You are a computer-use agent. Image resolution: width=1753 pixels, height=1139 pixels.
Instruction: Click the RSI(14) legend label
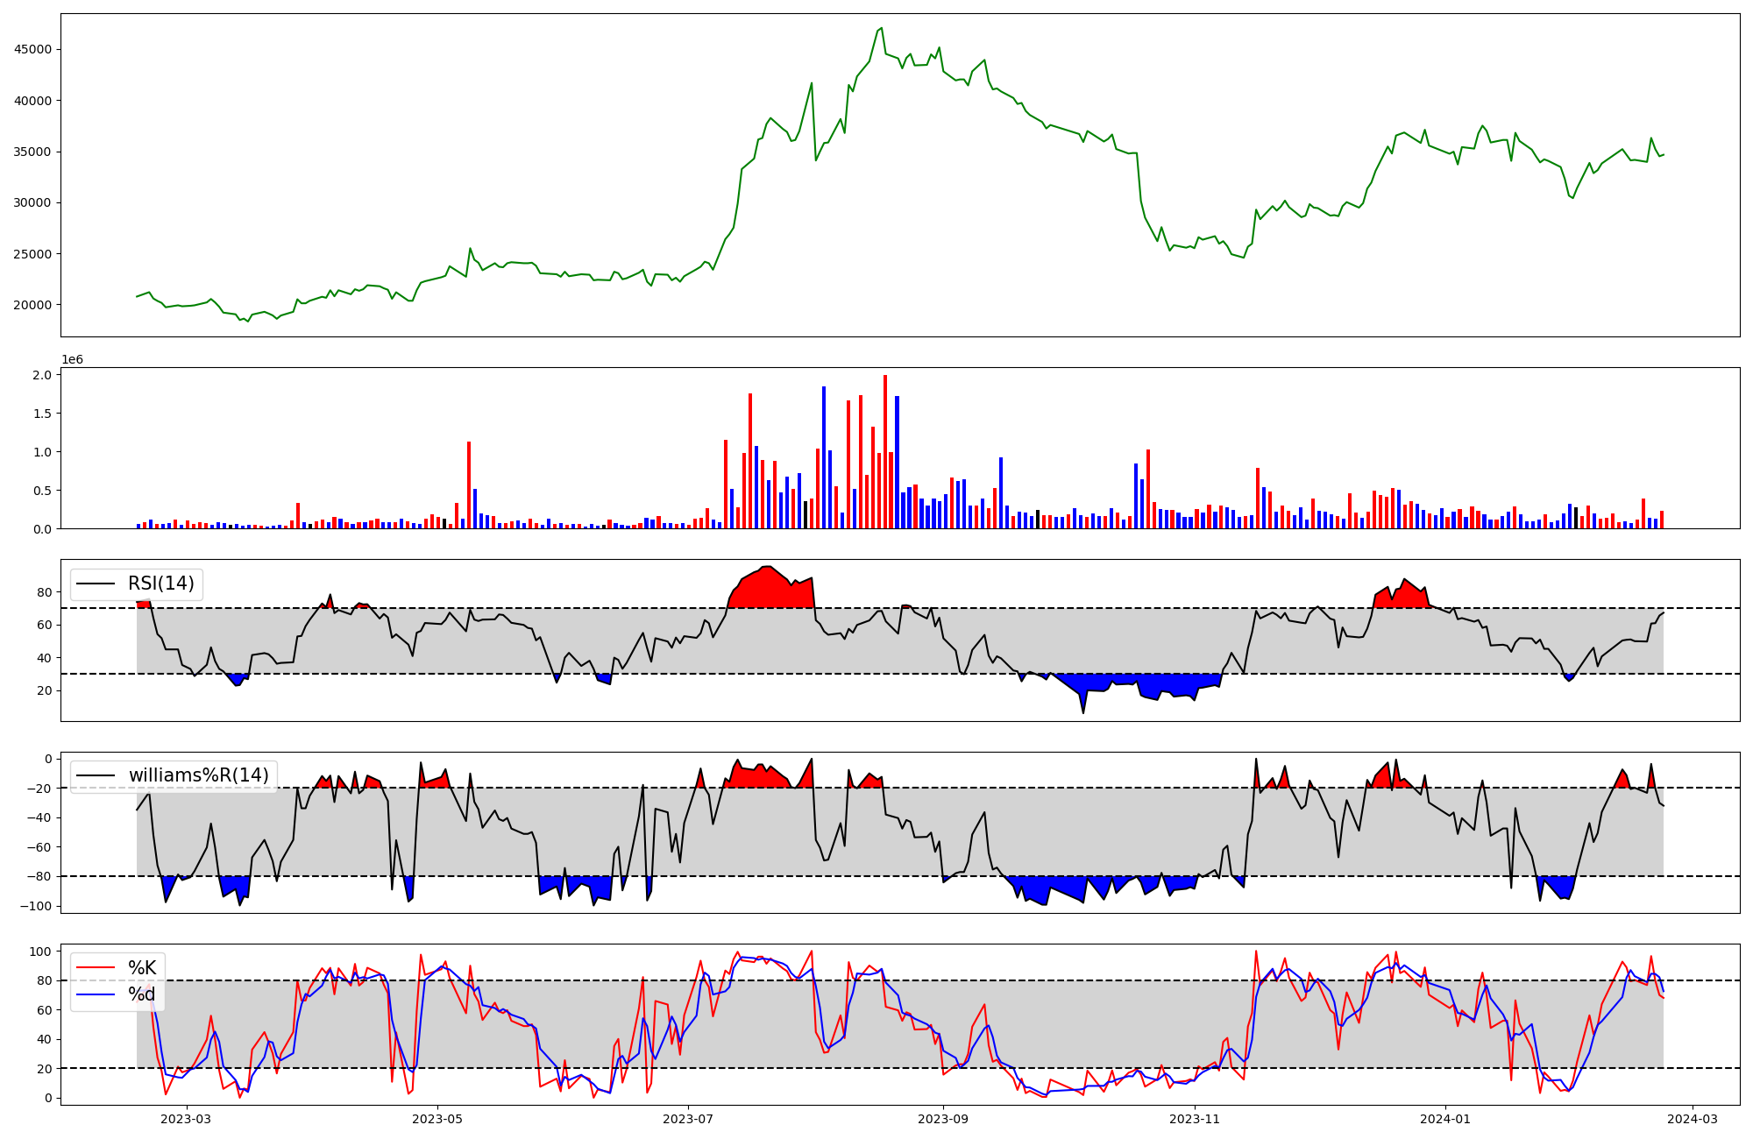coord(161,584)
